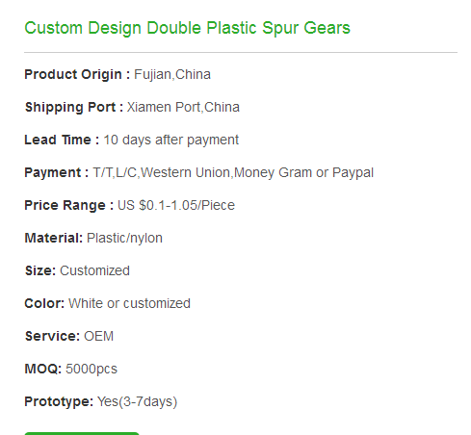Click the OEM service value
Screen dimensions: 471x435
[98, 337]
